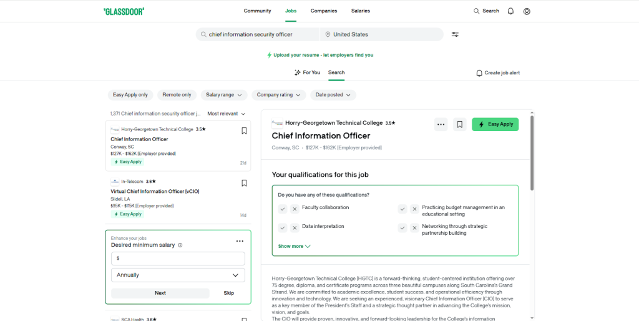
Task: Click the Create job alert bell icon
Action: coord(479,73)
